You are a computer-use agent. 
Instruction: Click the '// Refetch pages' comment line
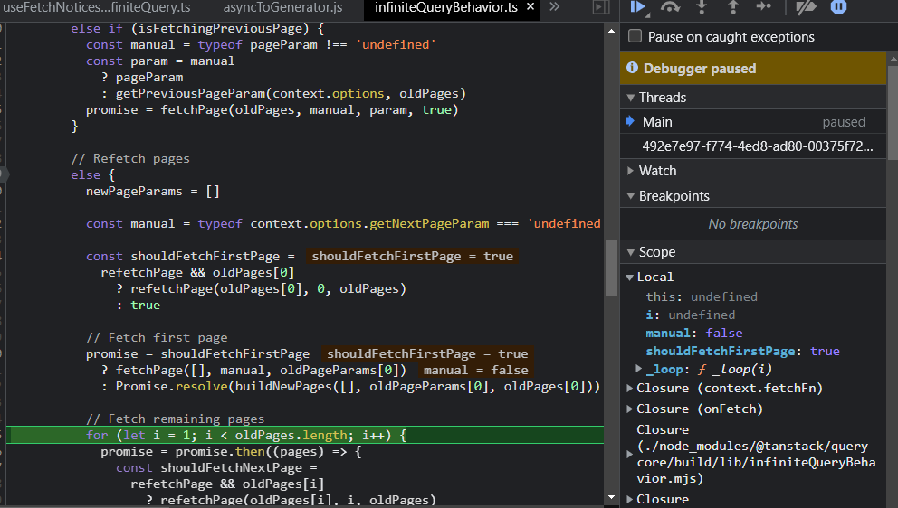130,158
